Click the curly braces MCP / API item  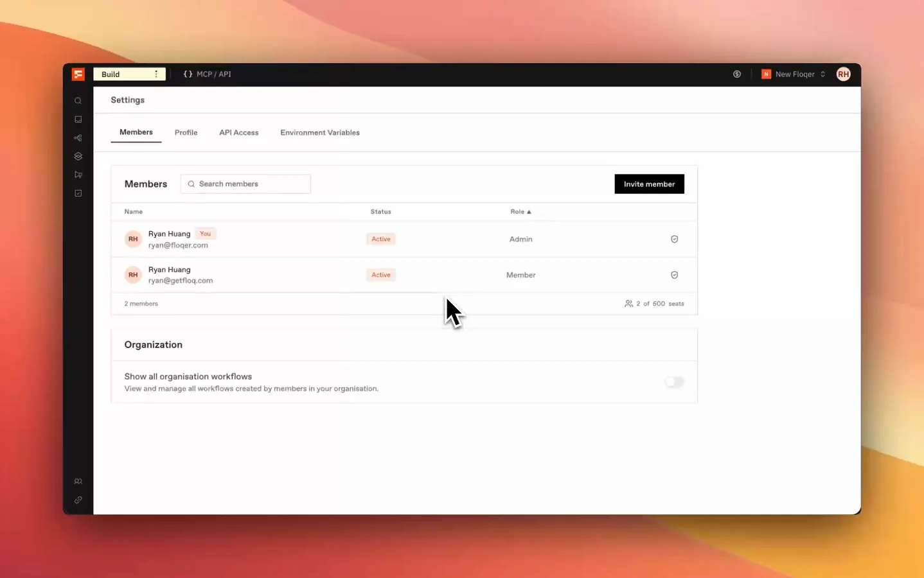click(x=207, y=74)
